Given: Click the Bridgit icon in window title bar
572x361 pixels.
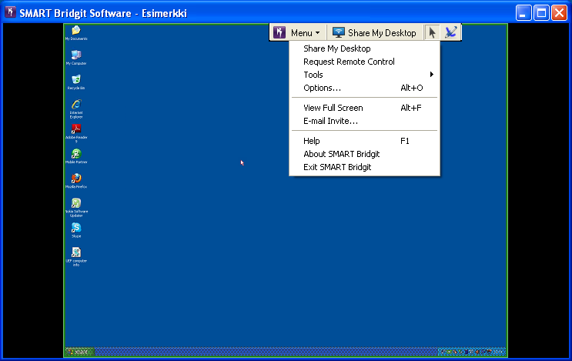Looking at the screenshot, I should (x=10, y=12).
